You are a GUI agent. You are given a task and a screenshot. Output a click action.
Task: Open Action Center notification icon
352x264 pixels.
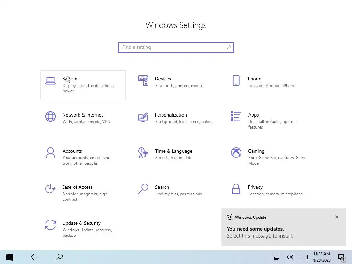(x=341, y=257)
